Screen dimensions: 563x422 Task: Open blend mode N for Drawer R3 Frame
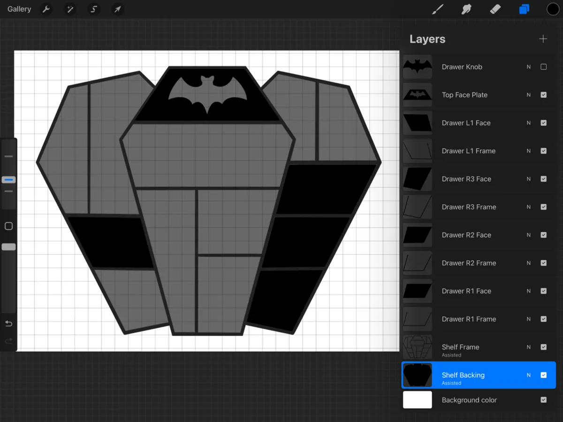529,207
